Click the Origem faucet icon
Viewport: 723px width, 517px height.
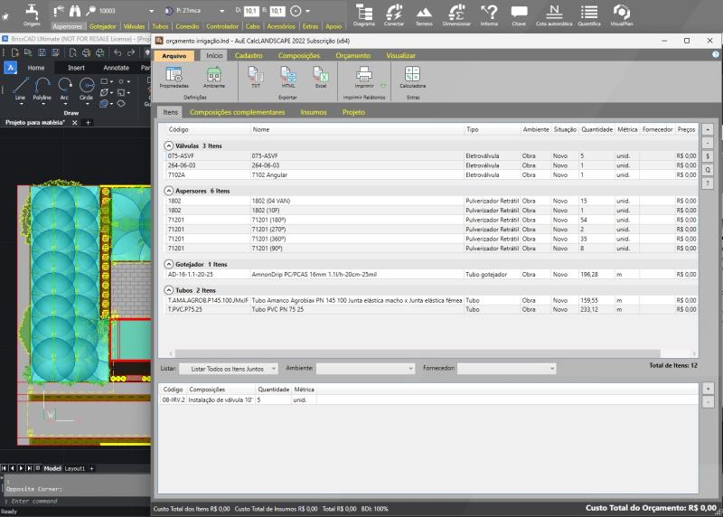(x=32, y=15)
